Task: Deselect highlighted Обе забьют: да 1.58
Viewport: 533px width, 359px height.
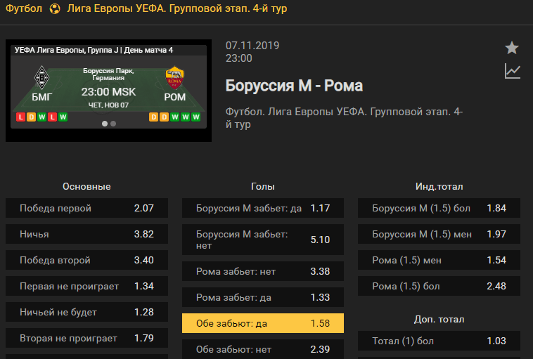Action: [263, 323]
